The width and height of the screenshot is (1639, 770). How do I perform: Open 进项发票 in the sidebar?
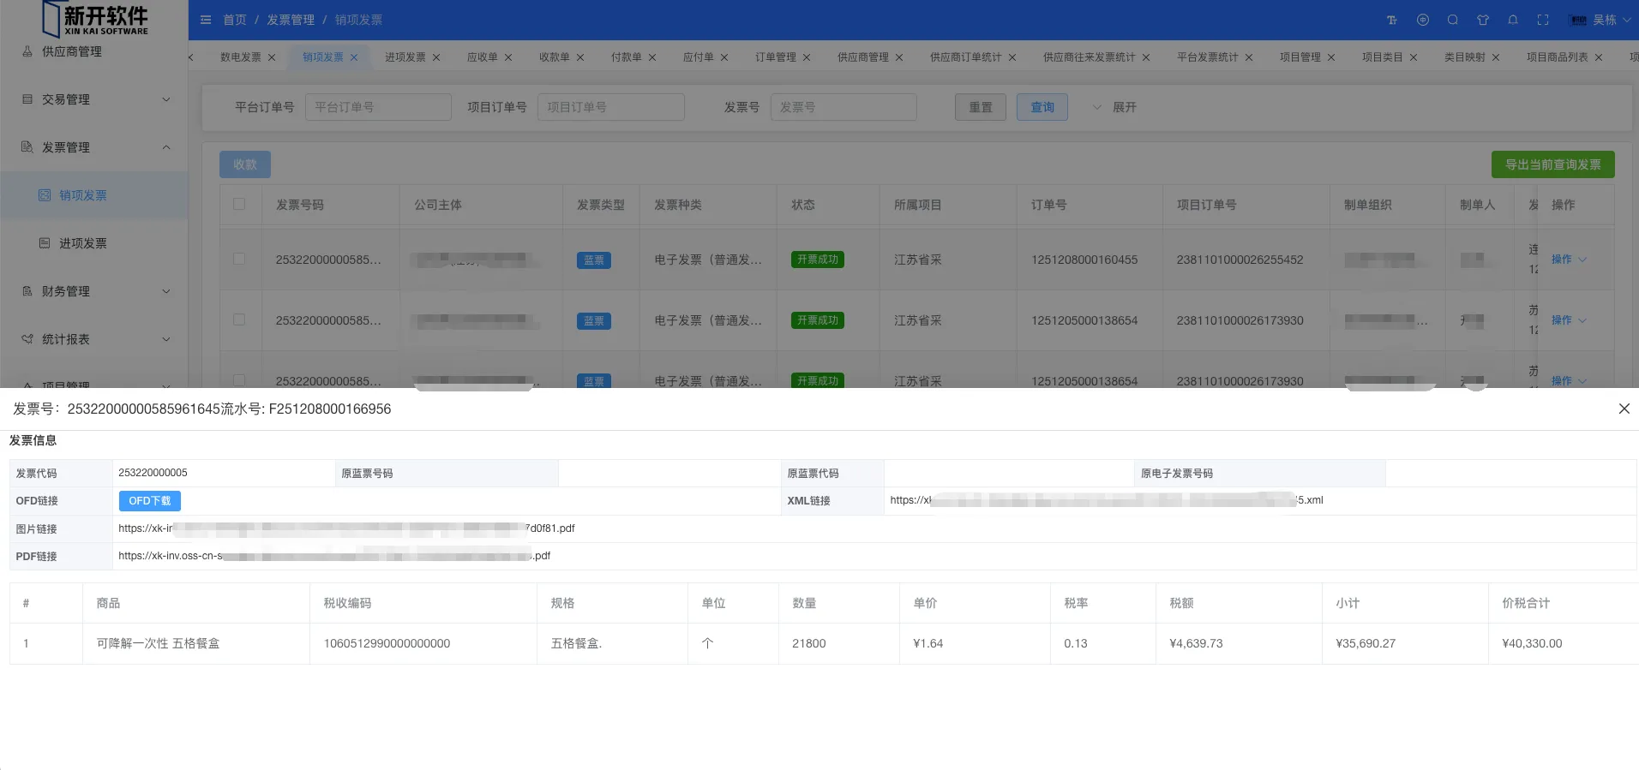[x=83, y=243]
